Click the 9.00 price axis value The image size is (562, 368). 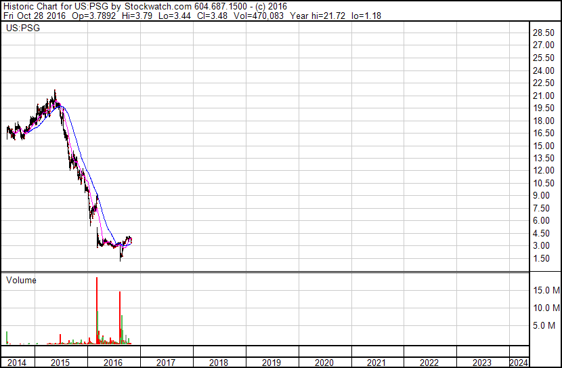(x=541, y=195)
